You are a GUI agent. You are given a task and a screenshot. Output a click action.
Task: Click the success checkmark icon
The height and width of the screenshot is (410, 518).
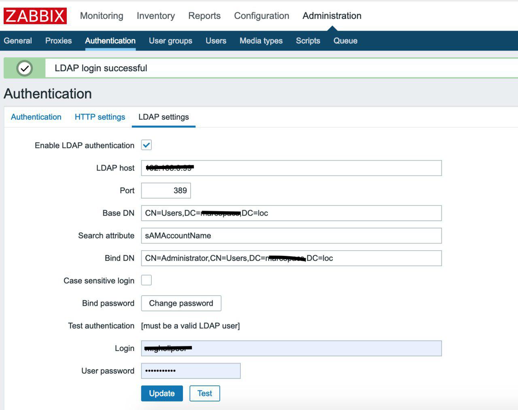click(x=24, y=68)
